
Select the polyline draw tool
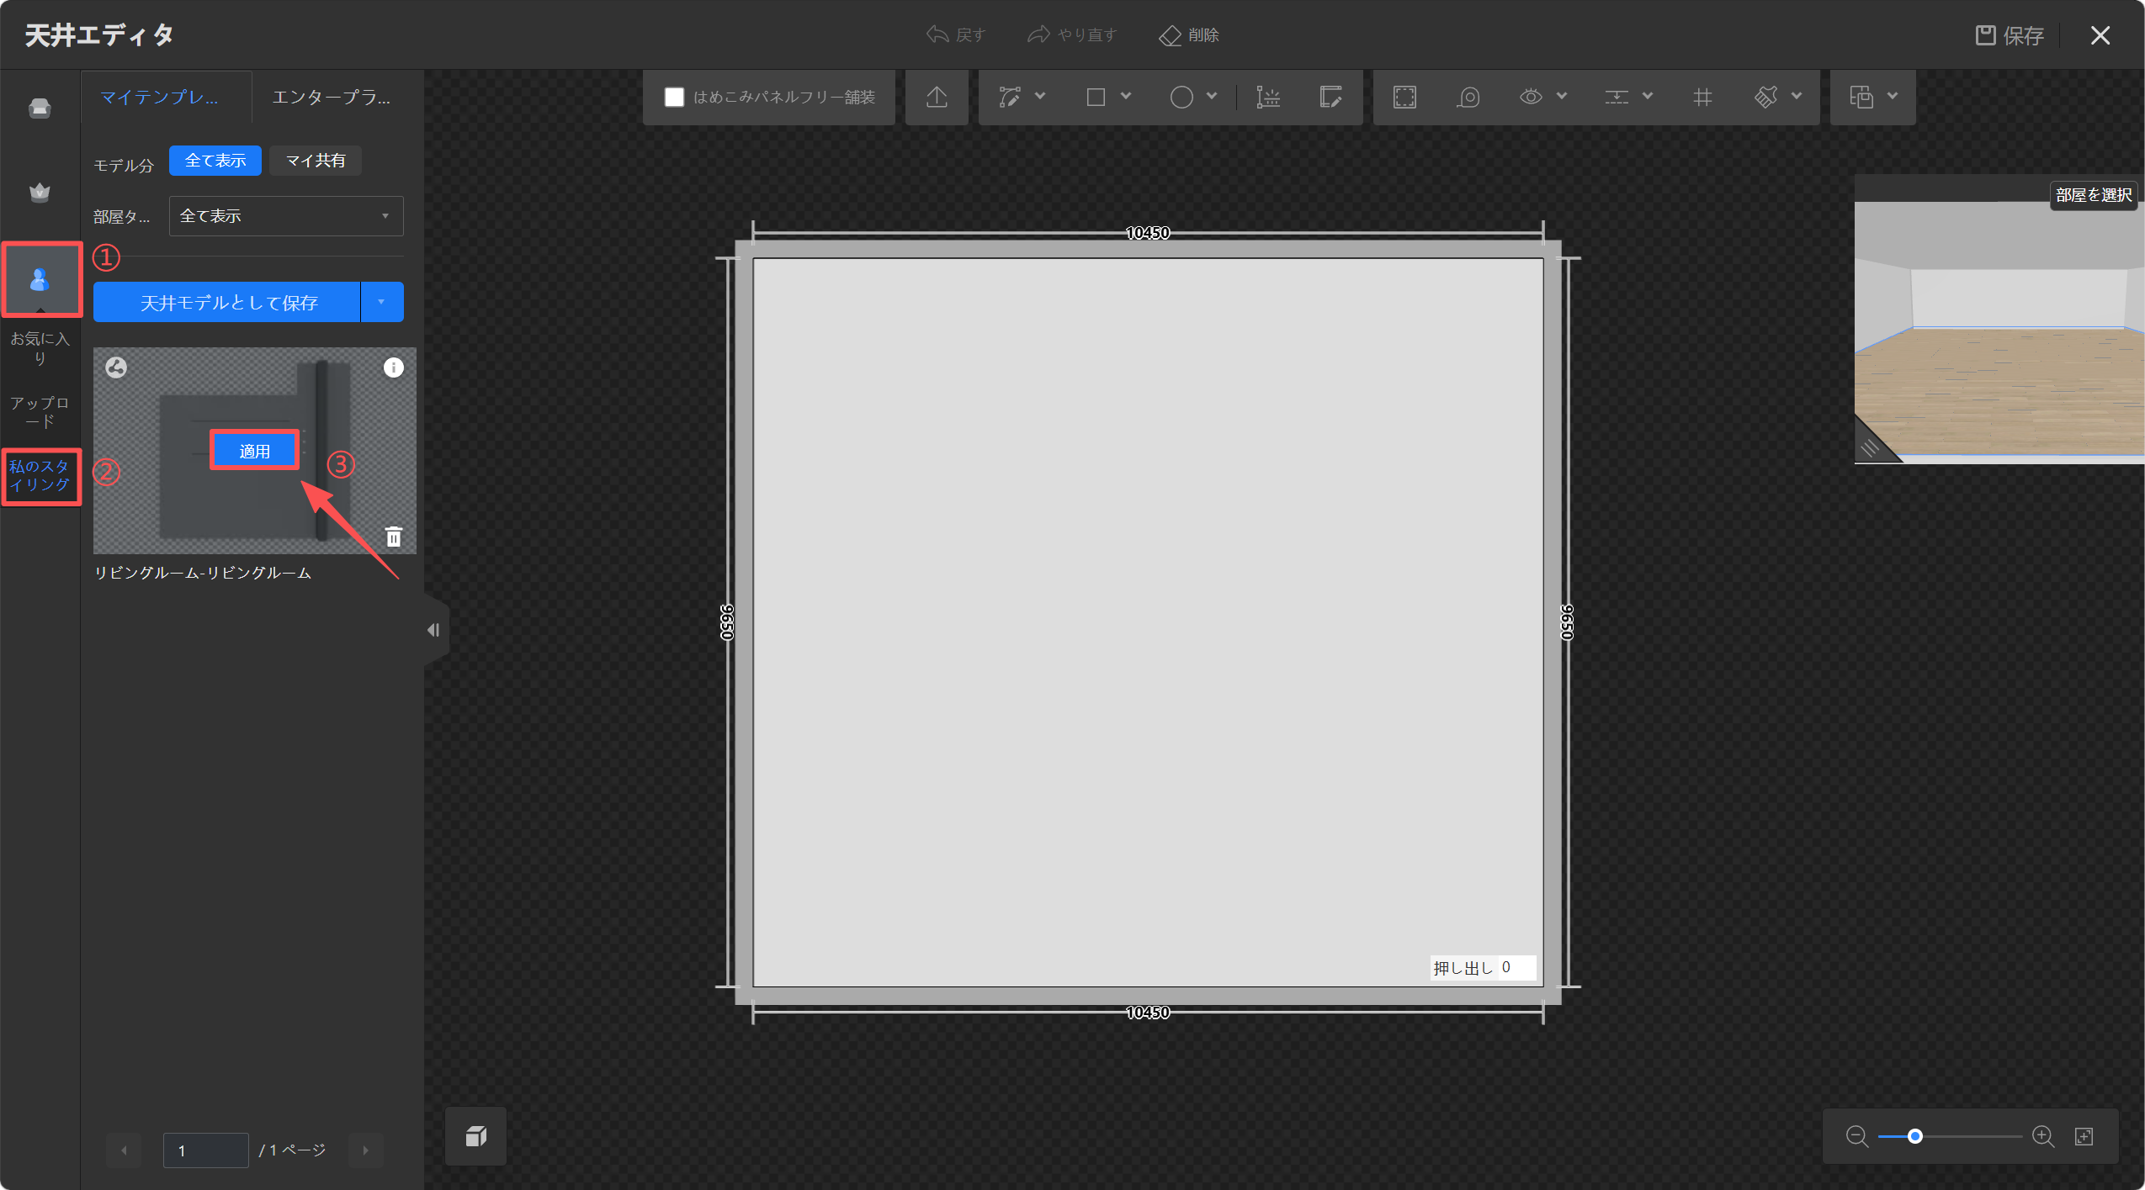pyautogui.click(x=1010, y=98)
